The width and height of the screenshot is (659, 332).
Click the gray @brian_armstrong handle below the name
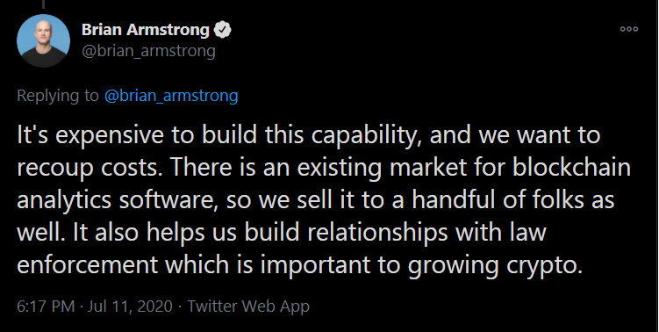(x=148, y=51)
